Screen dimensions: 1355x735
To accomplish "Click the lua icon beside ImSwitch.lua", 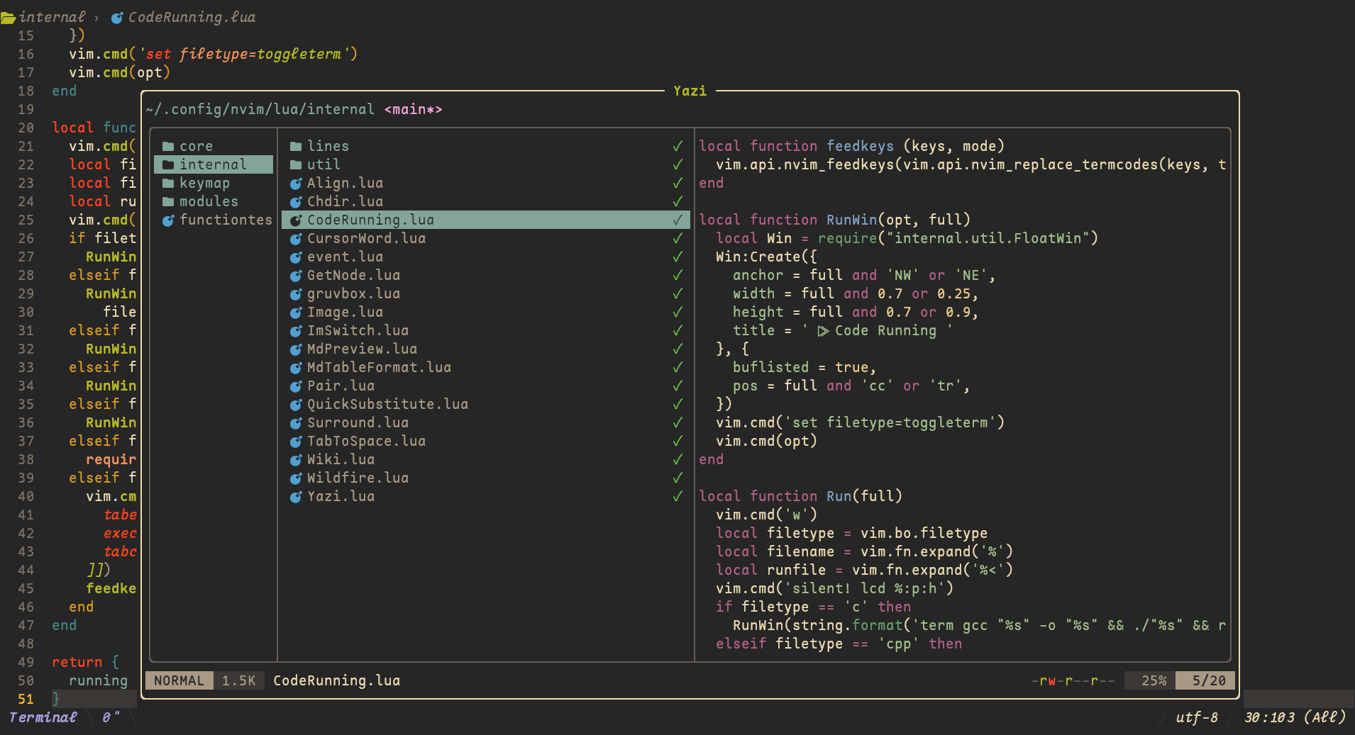I will point(296,331).
